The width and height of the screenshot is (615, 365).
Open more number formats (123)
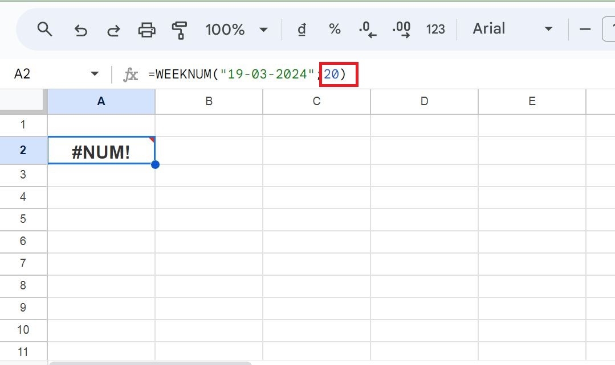pyautogui.click(x=435, y=30)
